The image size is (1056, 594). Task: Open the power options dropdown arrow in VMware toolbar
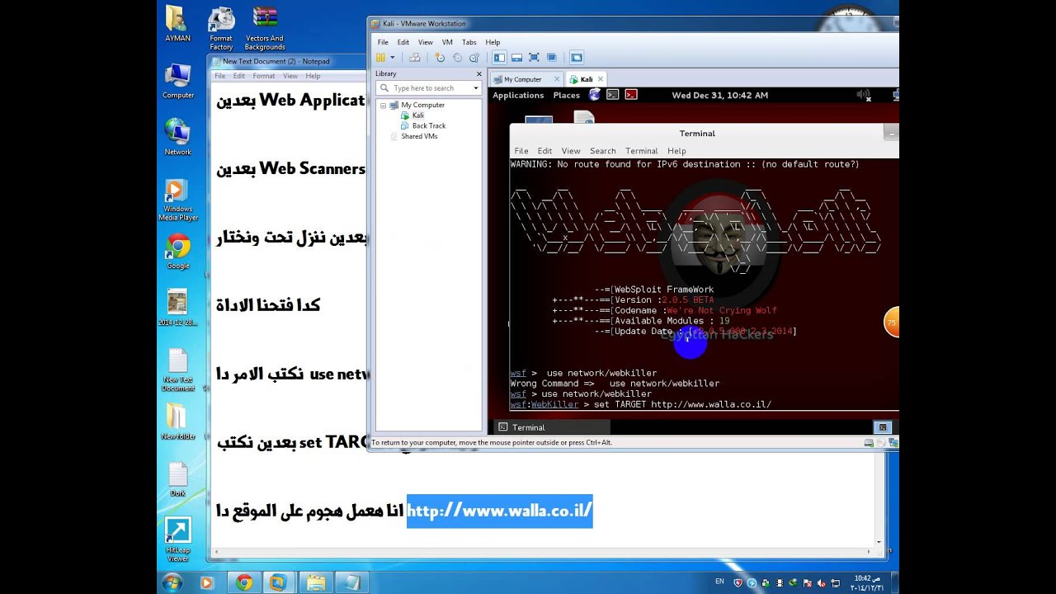click(392, 58)
